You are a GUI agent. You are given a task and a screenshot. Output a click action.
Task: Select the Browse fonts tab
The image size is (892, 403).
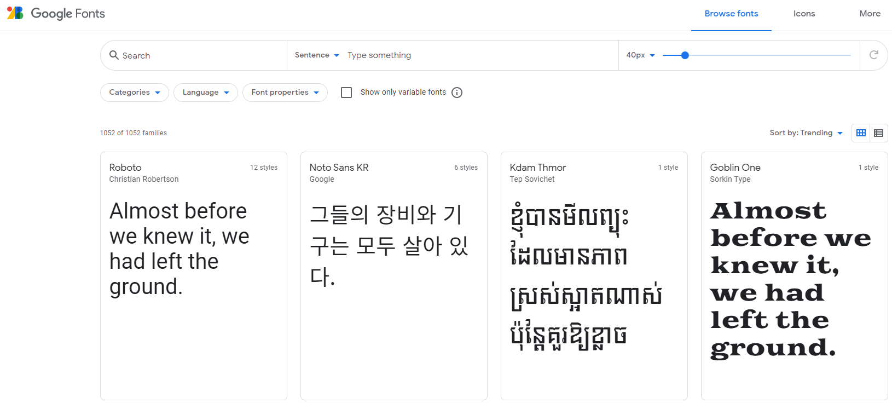tap(731, 14)
